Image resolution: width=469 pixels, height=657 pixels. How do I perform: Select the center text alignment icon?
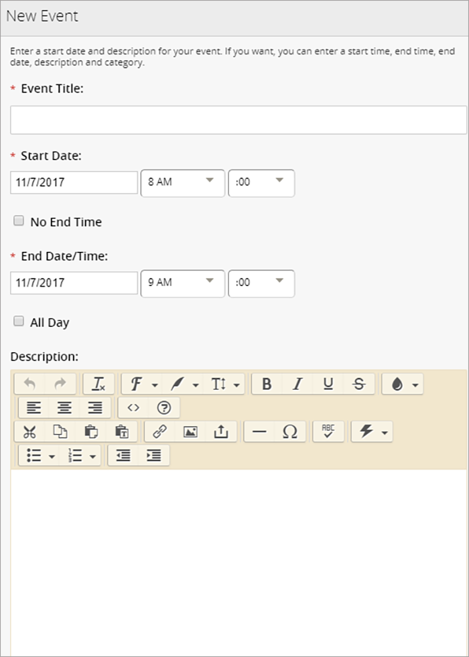pos(64,407)
